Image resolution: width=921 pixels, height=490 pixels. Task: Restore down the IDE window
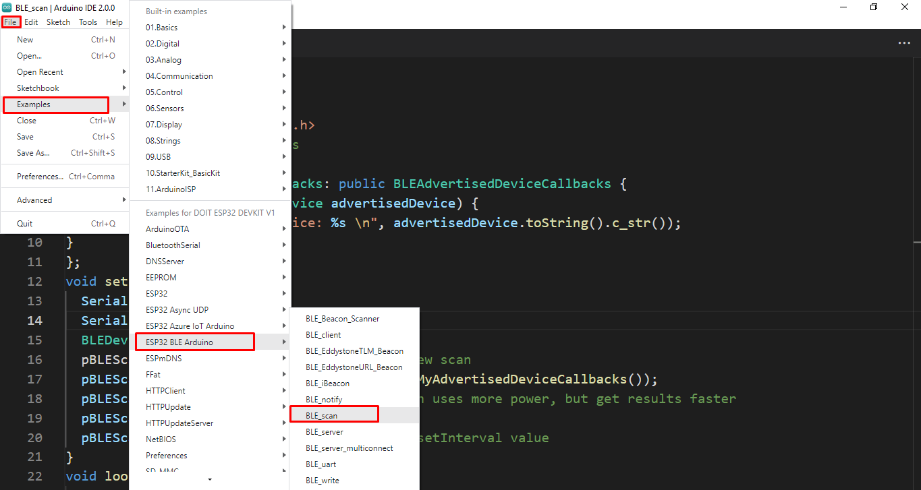[x=874, y=7]
